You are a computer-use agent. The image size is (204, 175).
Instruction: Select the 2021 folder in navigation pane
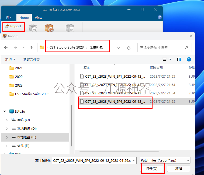pos(19,68)
